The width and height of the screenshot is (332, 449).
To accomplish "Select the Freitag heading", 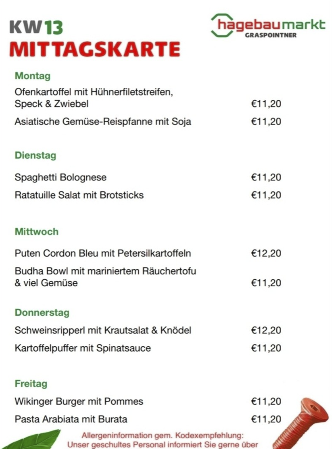I will pos(31,384).
